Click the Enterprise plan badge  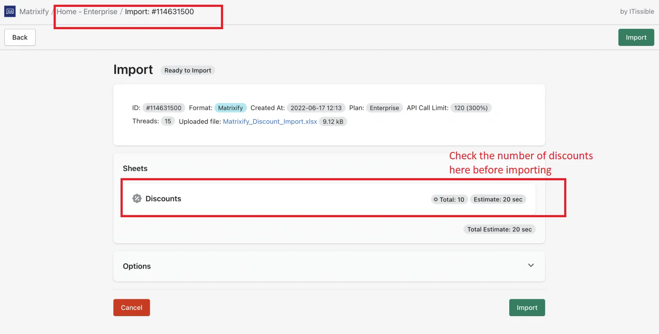(x=384, y=108)
